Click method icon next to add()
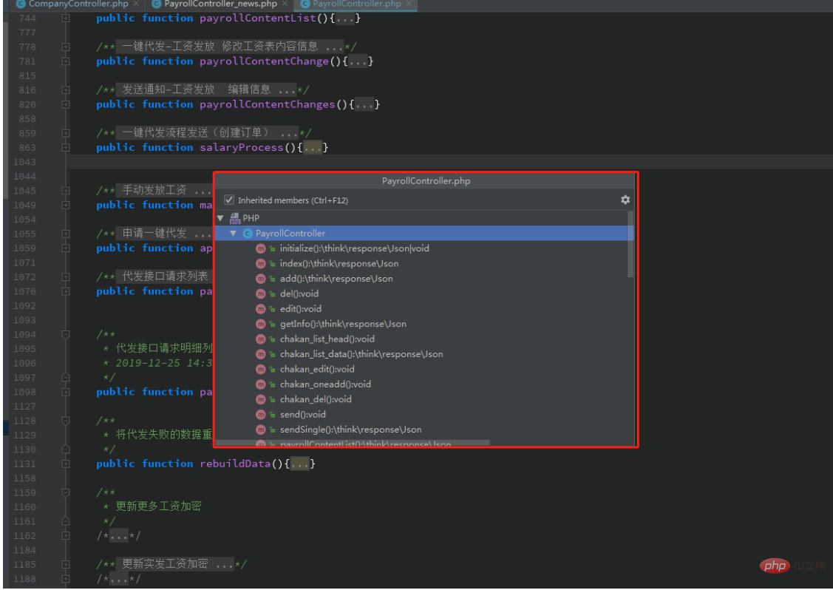 (260, 279)
